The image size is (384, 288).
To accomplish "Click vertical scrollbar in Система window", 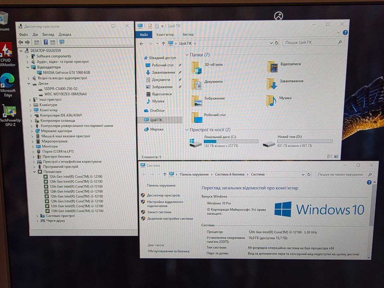I will coord(372,206).
